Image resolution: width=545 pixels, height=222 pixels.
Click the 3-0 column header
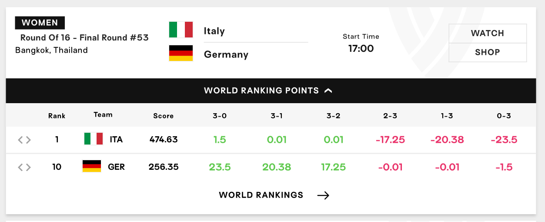(220, 116)
